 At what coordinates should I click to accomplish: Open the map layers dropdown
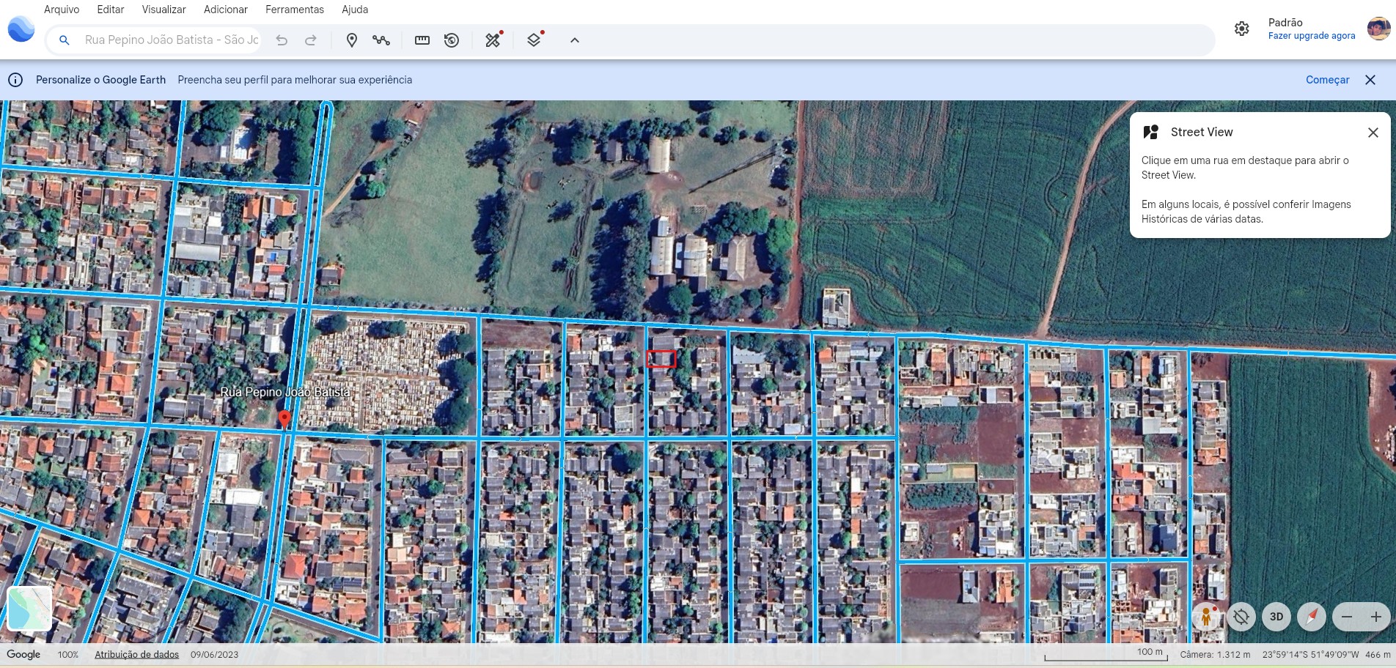[x=534, y=40]
